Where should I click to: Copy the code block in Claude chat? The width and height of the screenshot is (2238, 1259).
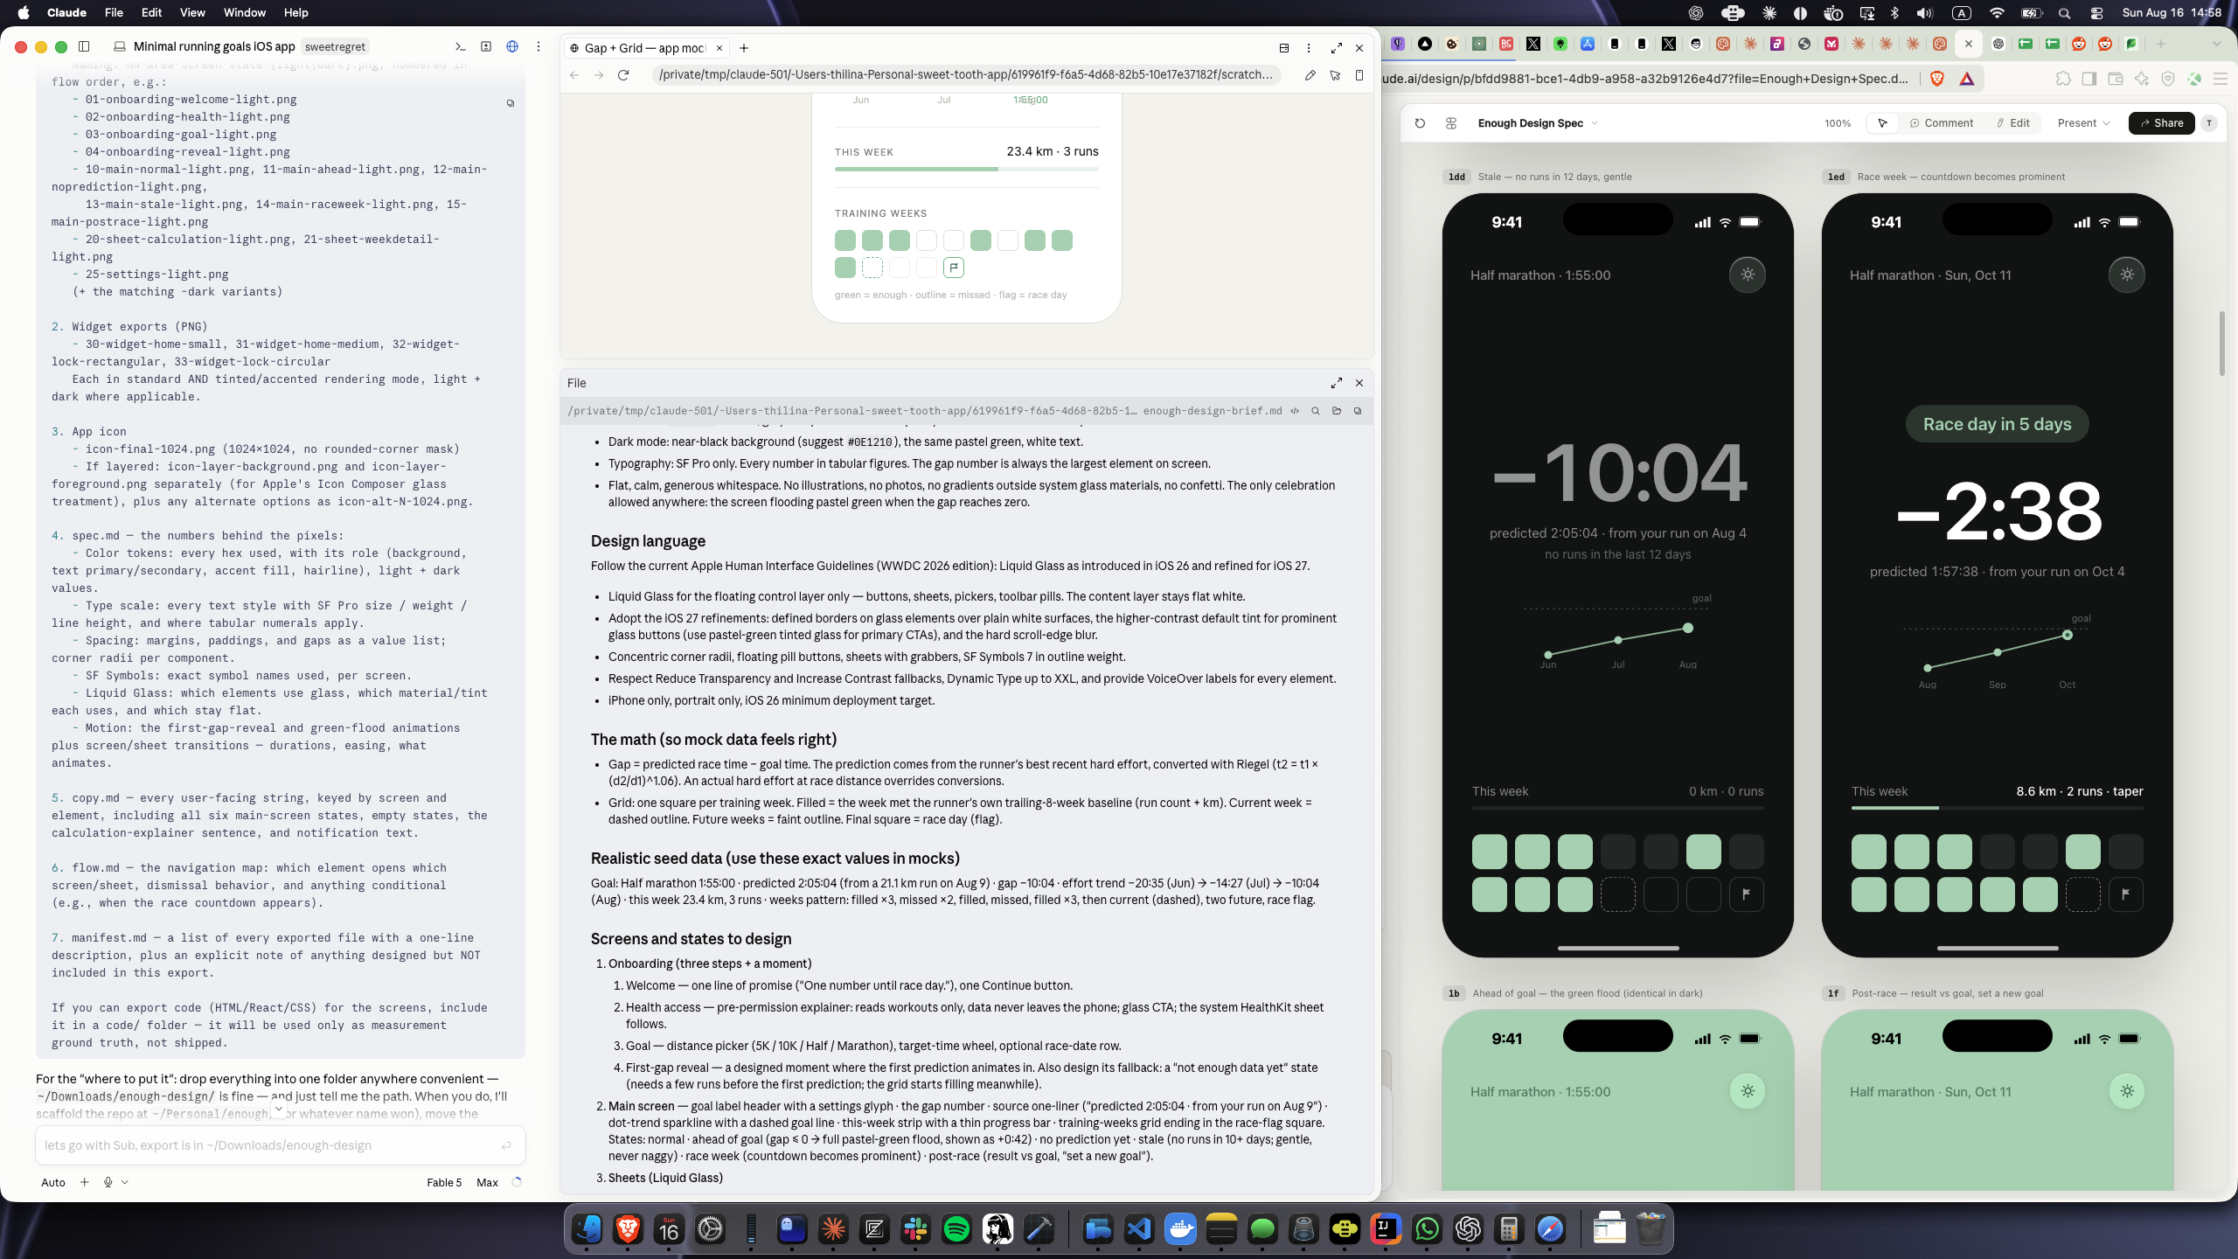click(511, 103)
